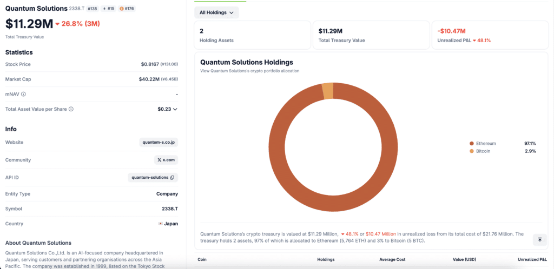Click the Company entity type value
The width and height of the screenshot is (554, 269).
[x=167, y=194]
